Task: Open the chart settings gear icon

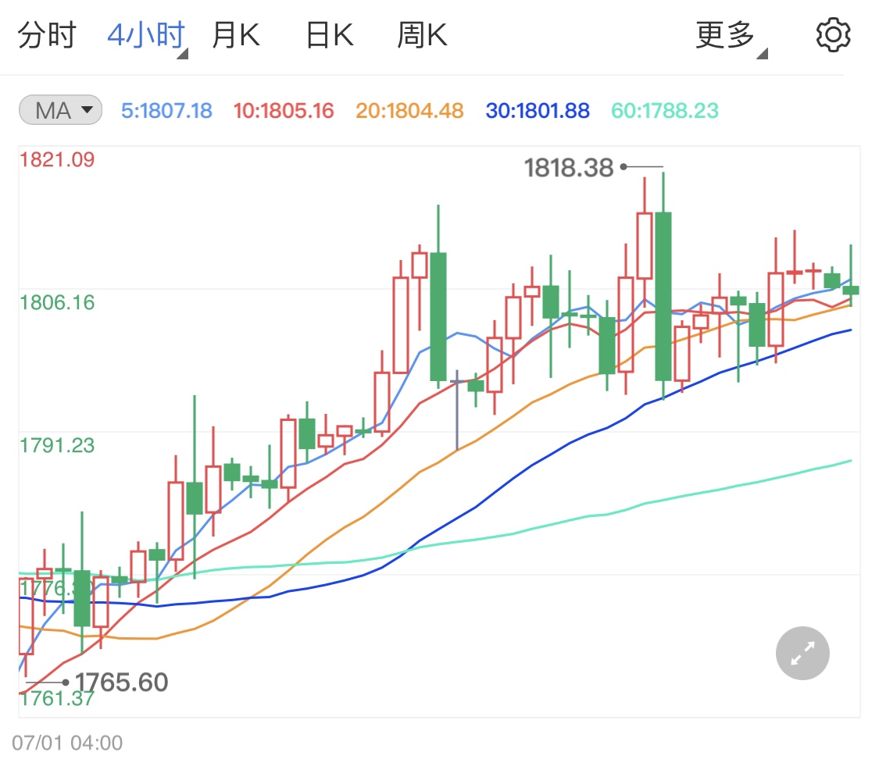Action: point(833,34)
